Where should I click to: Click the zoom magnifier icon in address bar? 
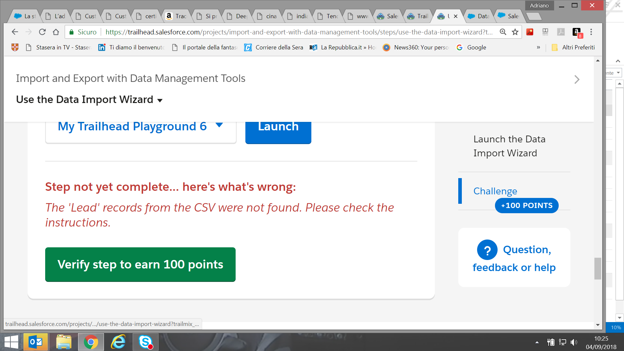click(x=503, y=32)
